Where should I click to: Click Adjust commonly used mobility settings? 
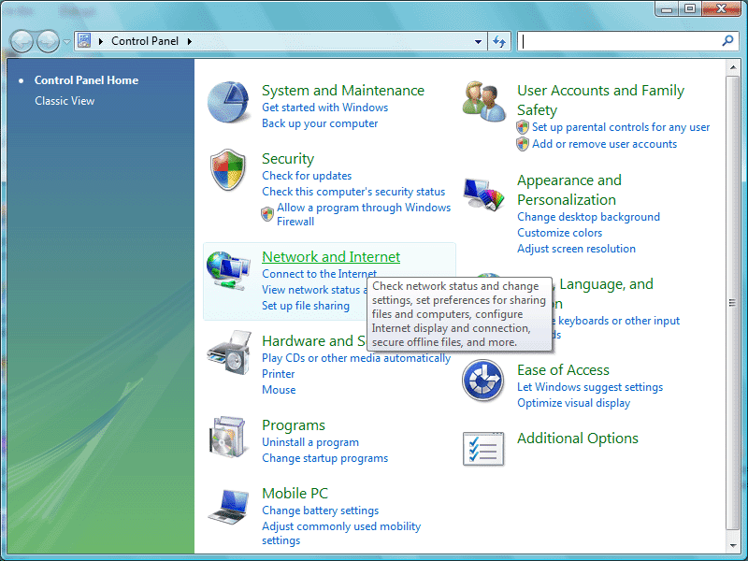[x=341, y=533]
